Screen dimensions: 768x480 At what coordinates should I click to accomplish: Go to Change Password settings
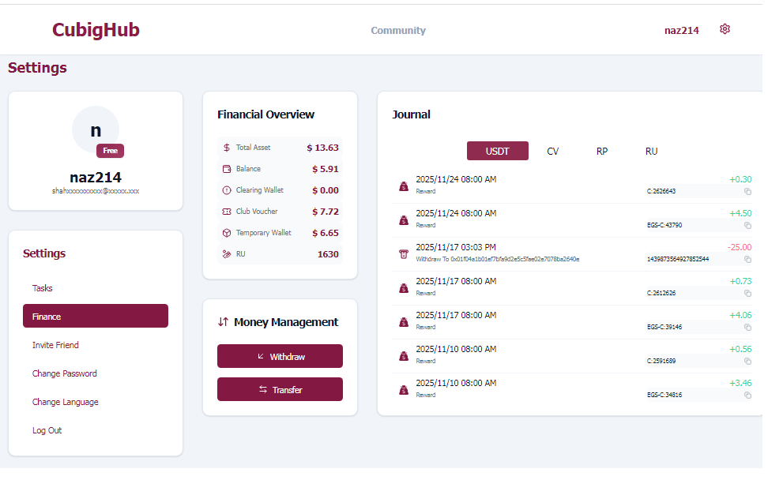[65, 373]
